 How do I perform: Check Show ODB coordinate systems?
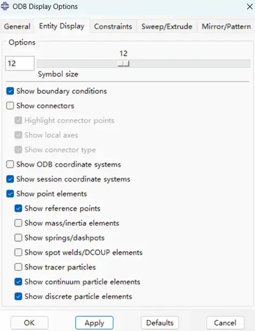coord(10,164)
